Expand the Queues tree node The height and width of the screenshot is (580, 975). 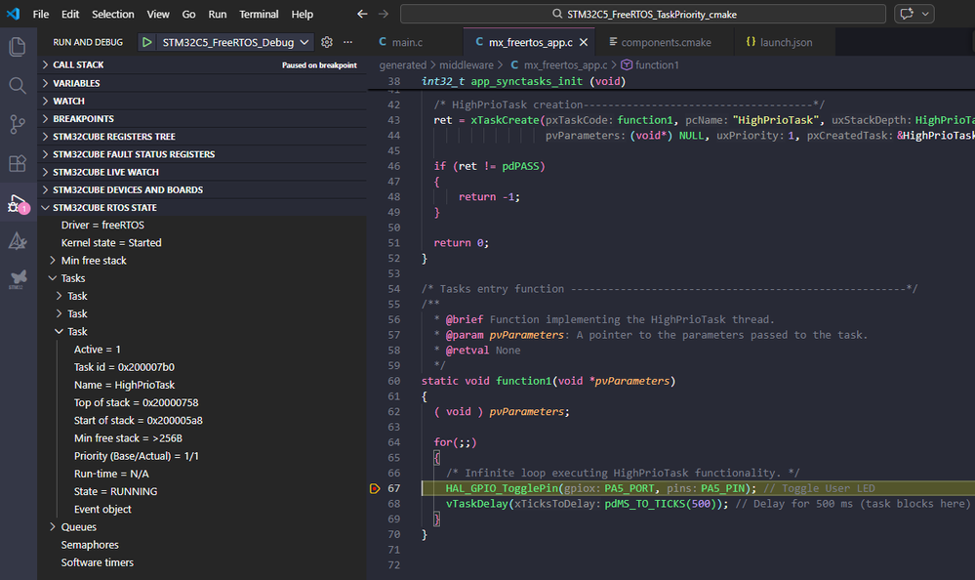coord(53,526)
